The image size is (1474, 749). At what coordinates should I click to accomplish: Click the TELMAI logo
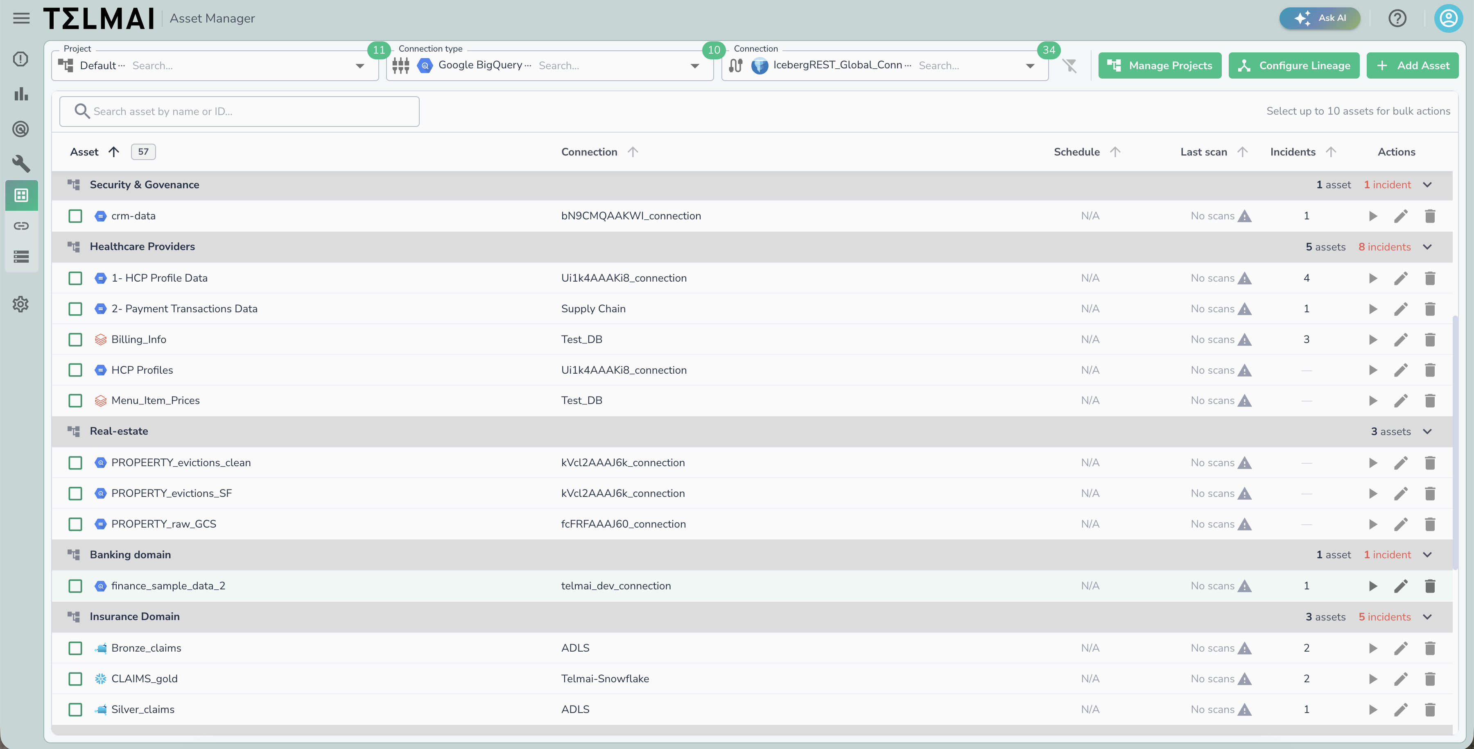click(x=99, y=18)
